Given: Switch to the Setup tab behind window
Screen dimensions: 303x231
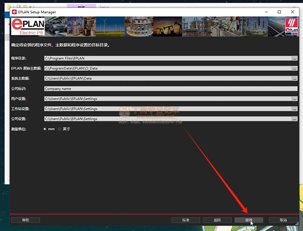Looking at the screenshot, I should [104, 7].
